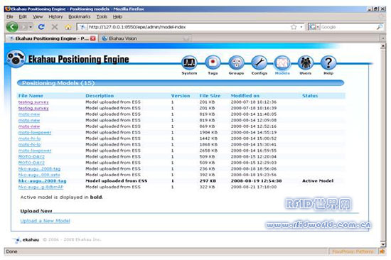Go to the browser Home page icon

(68, 27)
